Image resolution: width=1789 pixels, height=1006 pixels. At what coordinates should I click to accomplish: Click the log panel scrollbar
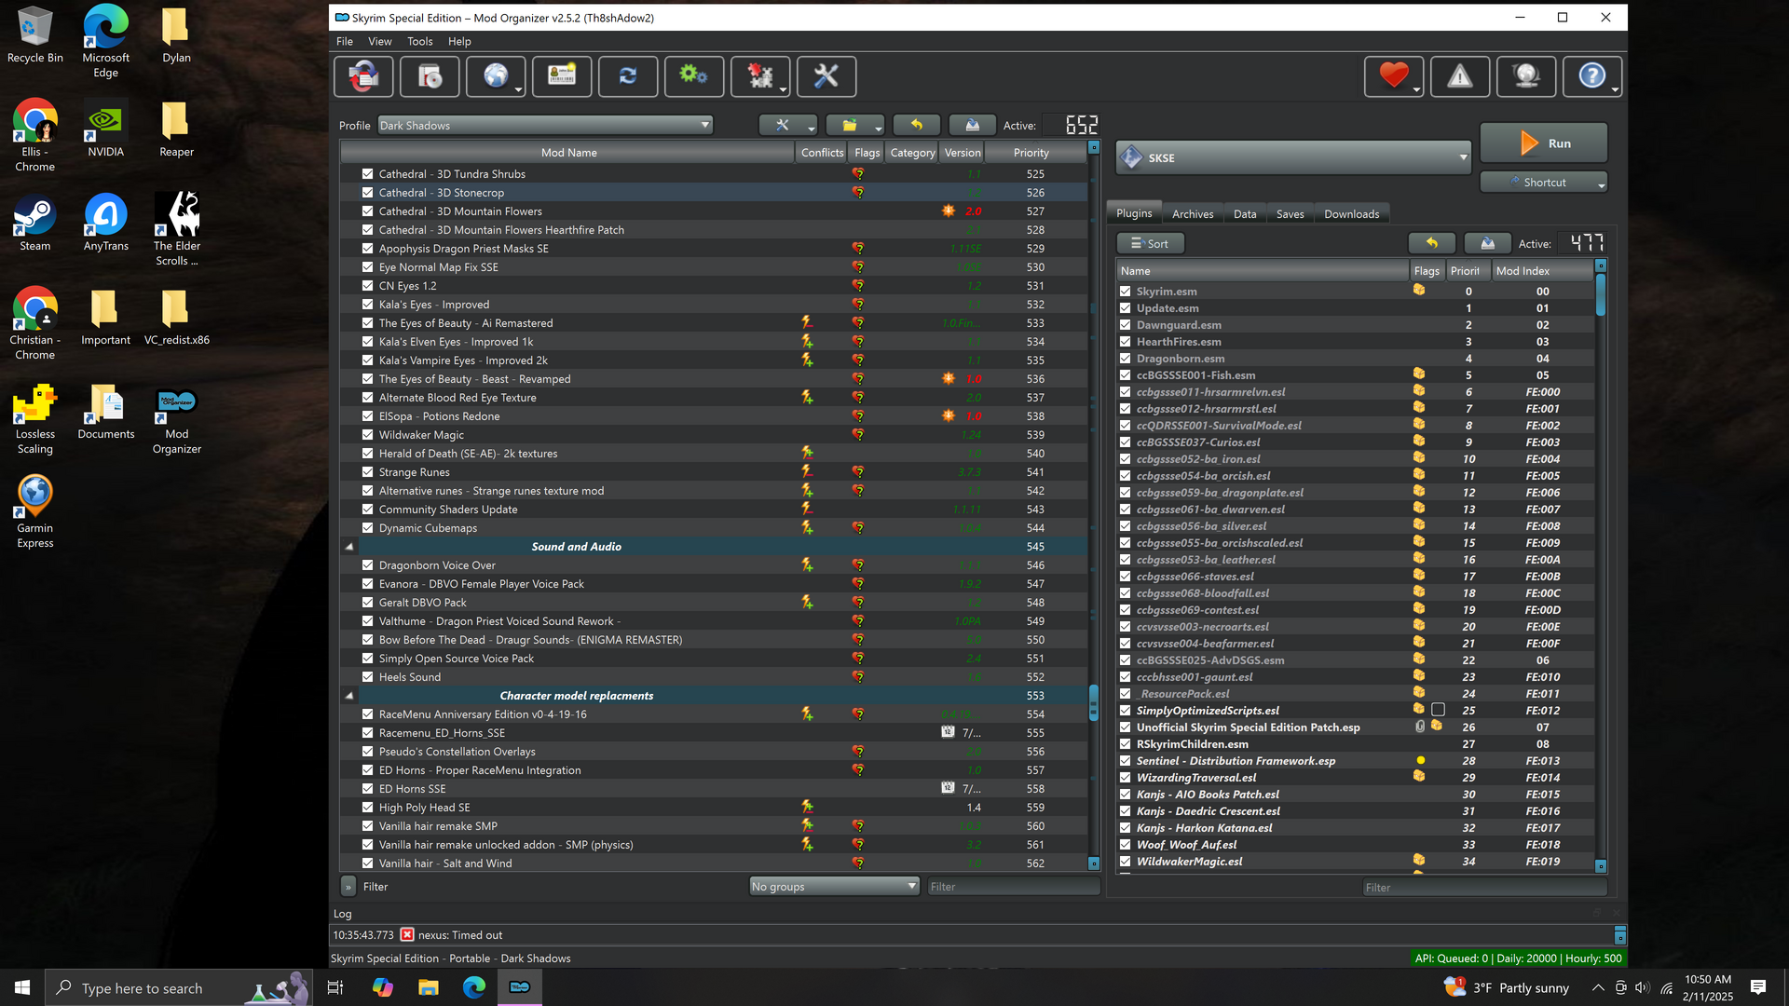1620,935
